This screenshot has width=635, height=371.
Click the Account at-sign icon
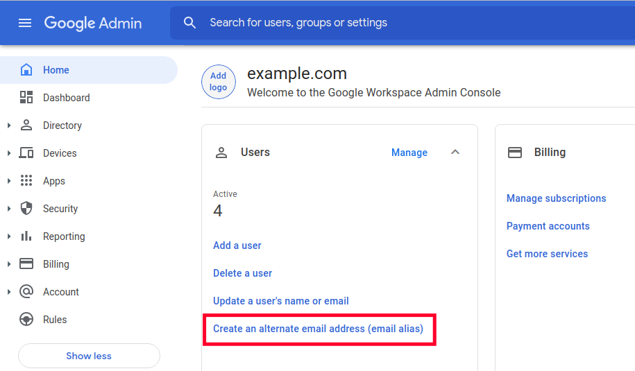coord(26,291)
